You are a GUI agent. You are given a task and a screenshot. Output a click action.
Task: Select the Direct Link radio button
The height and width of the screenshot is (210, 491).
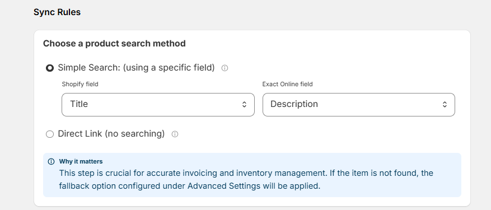pos(50,134)
